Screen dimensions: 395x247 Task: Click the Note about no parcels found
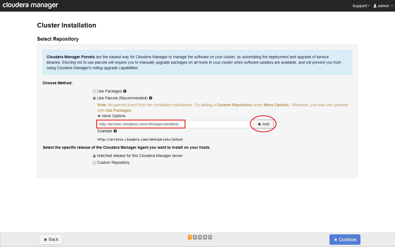pyautogui.click(x=223, y=108)
